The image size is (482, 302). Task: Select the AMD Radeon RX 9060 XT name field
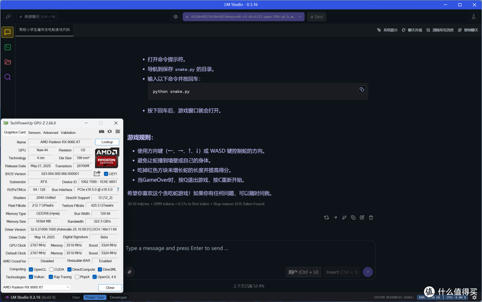[60, 142]
